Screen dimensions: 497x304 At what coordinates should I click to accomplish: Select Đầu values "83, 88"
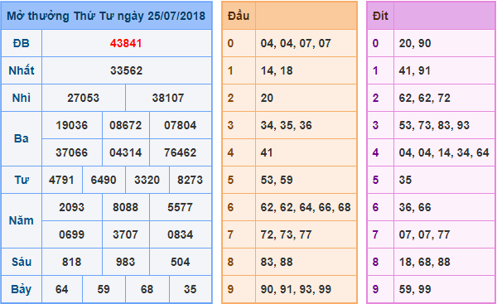tap(277, 262)
